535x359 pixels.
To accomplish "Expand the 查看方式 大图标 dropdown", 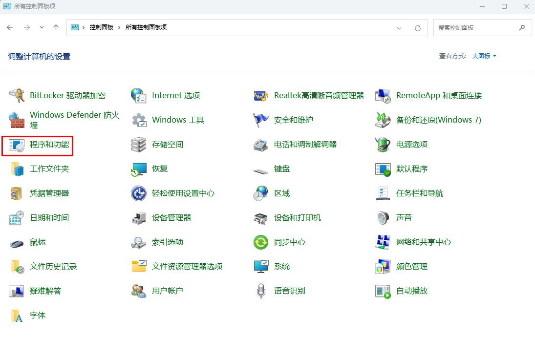I will (484, 56).
